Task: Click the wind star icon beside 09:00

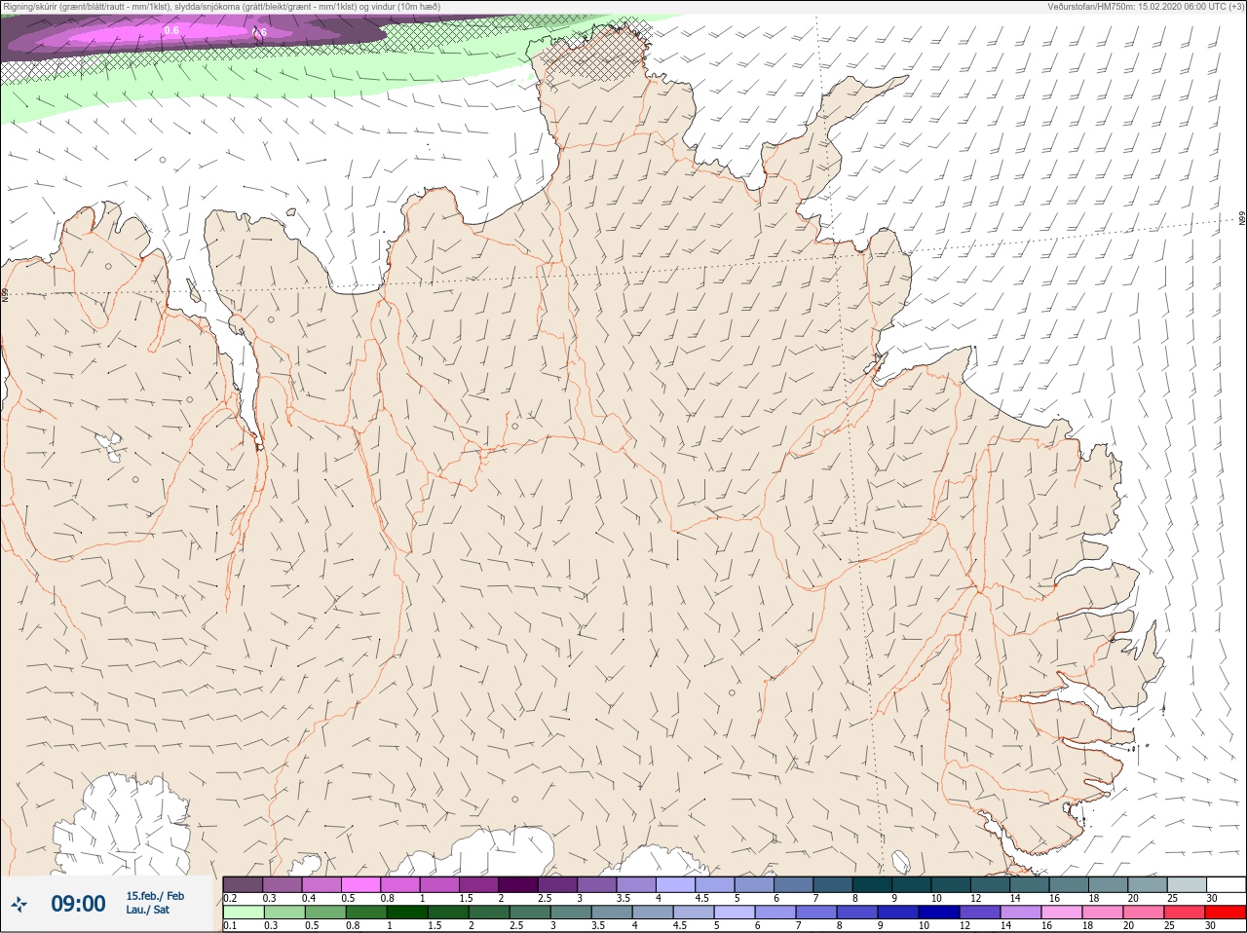Action: coord(19,904)
